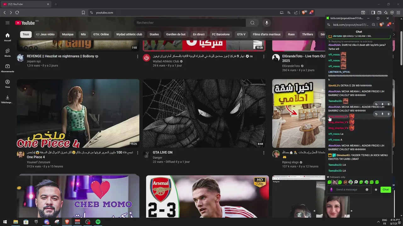403x226 pixels.
Task: Open browser main menu hamburger
Action: (399, 13)
